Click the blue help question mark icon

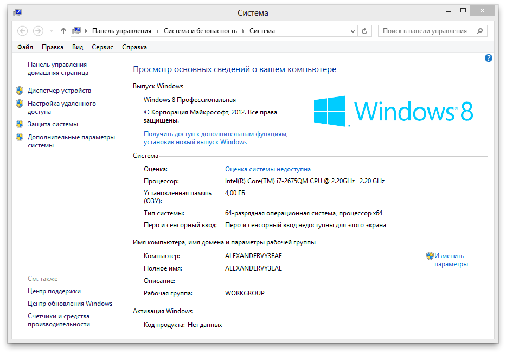click(488, 58)
